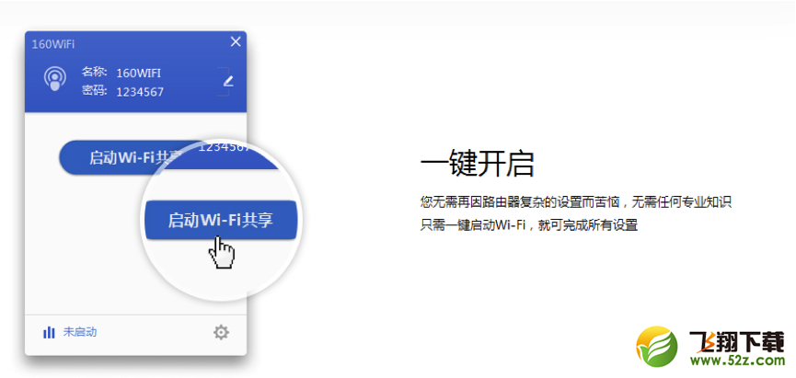Click the line 只需一键启动Wi-Fi

528,224
